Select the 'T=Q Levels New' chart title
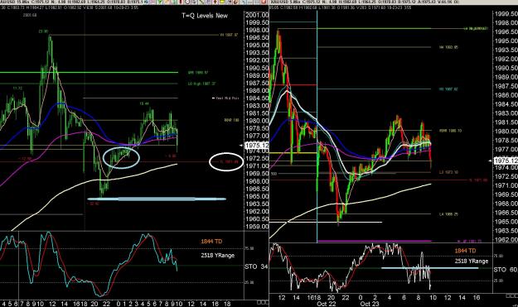This screenshot has width=518, height=307. click(205, 16)
